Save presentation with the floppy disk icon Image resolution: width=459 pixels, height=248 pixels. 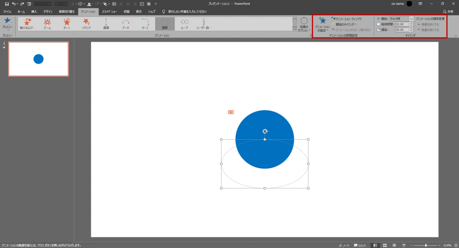pos(7,4)
